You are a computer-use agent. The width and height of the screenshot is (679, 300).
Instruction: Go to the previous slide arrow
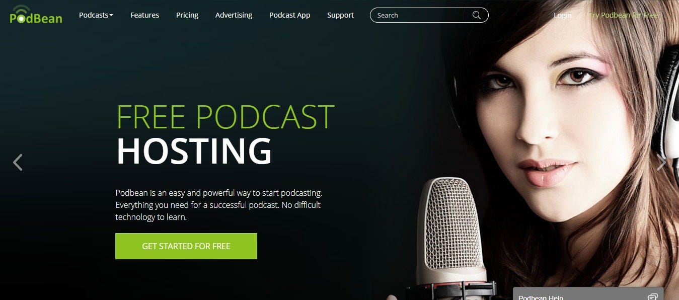(x=18, y=162)
